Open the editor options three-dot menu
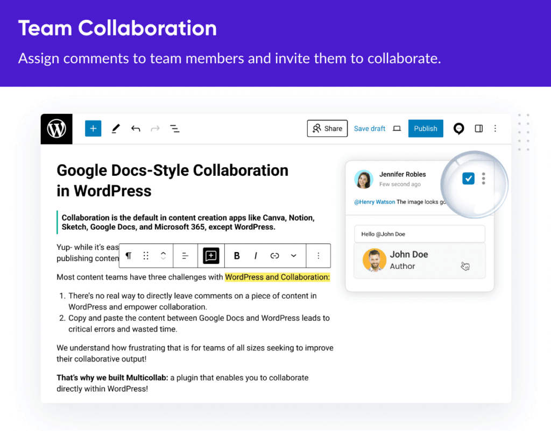 (x=495, y=128)
